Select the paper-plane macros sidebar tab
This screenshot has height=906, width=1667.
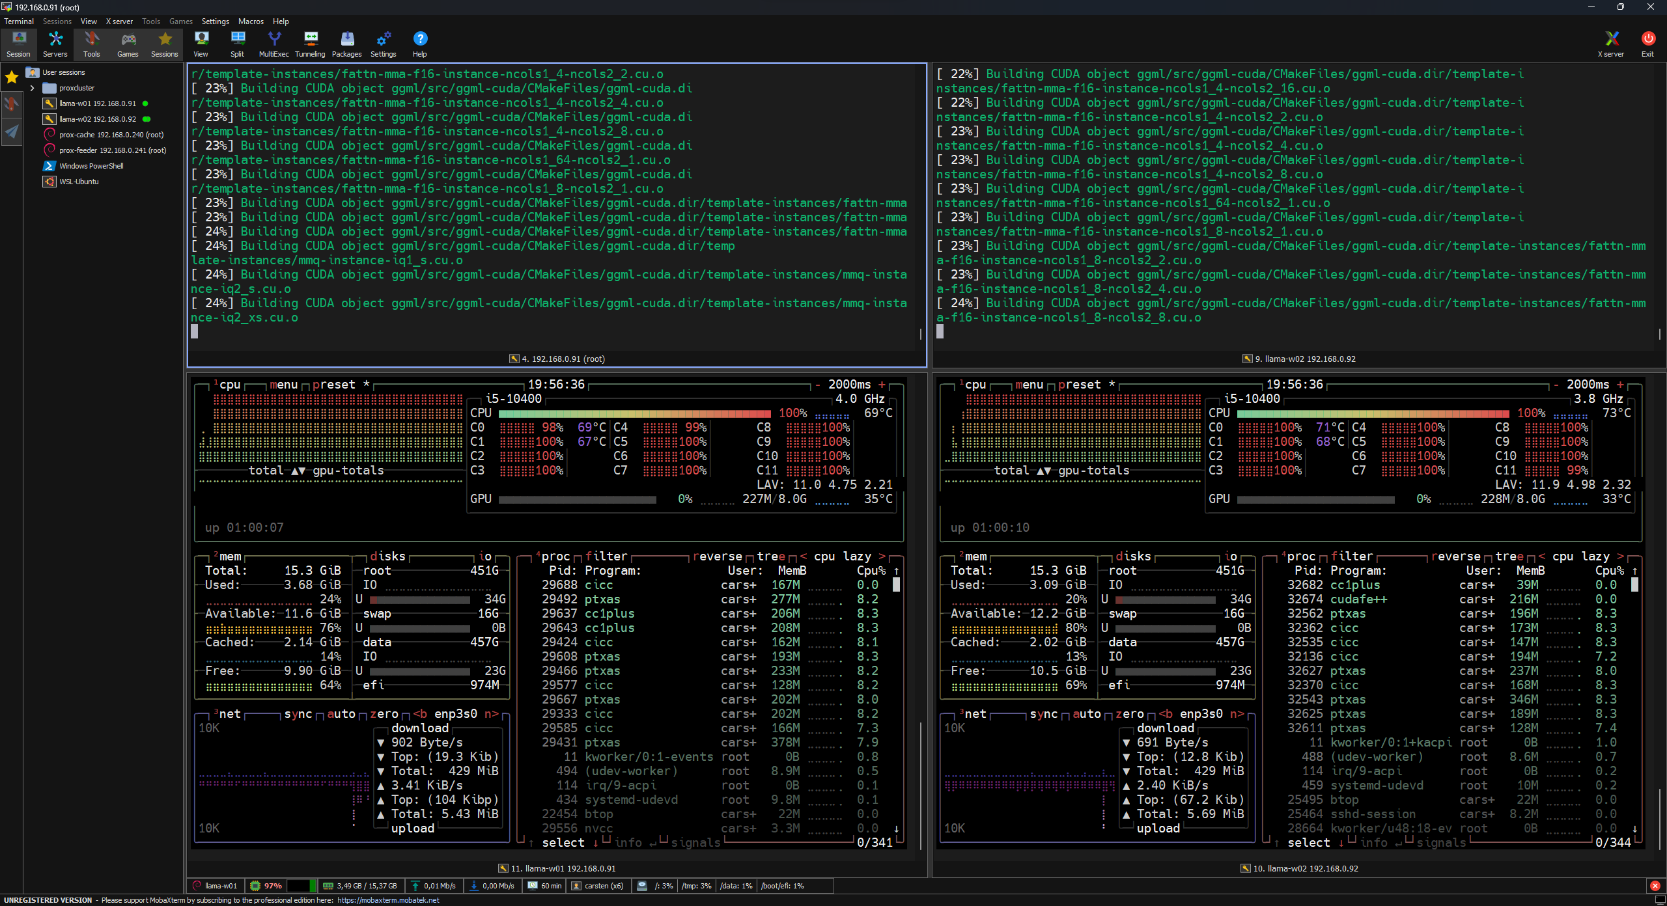pyautogui.click(x=12, y=132)
